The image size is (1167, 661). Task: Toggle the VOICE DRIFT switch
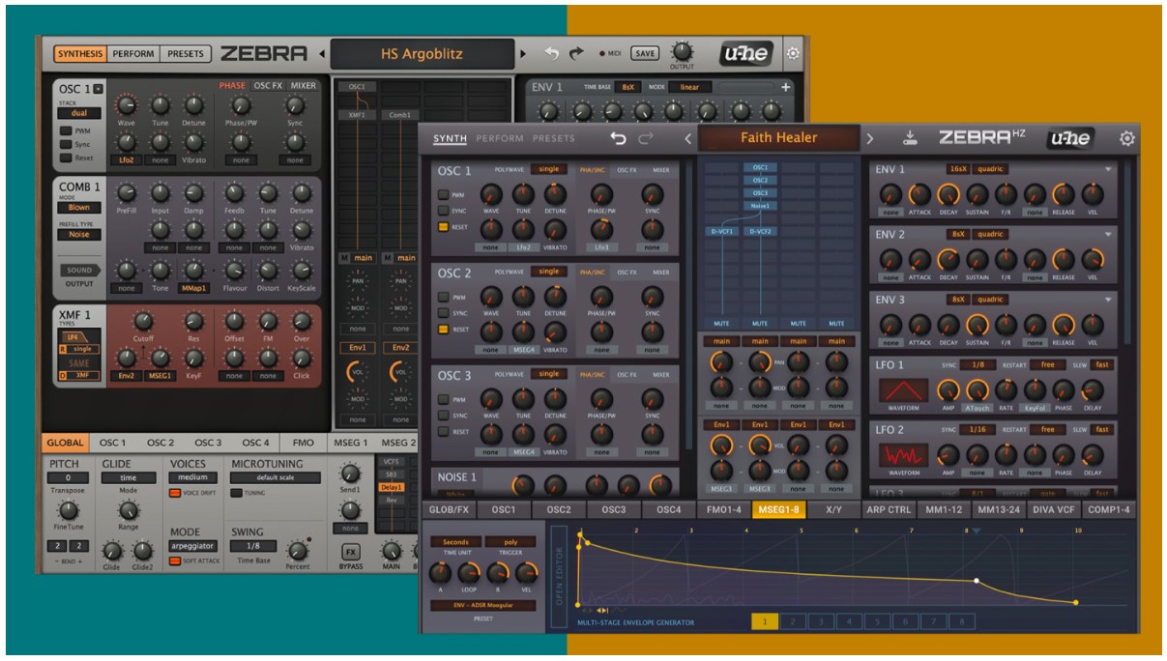tap(175, 493)
